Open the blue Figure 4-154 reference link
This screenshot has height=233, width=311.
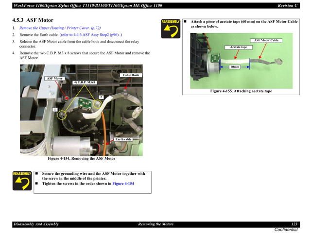pyautogui.click(x=123, y=183)
